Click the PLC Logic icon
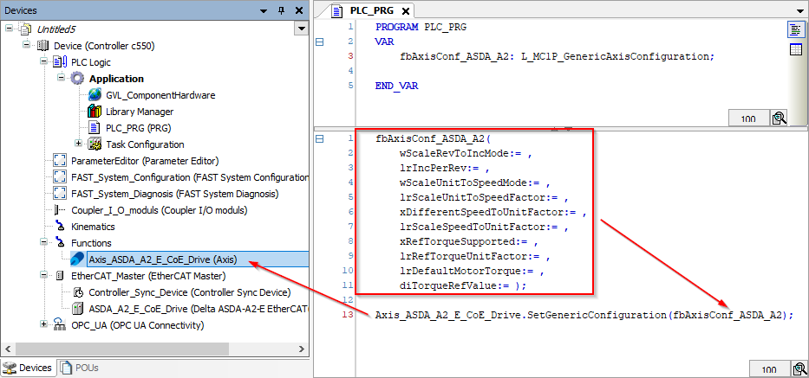Viewport: 809px width, 378px height. [60, 62]
